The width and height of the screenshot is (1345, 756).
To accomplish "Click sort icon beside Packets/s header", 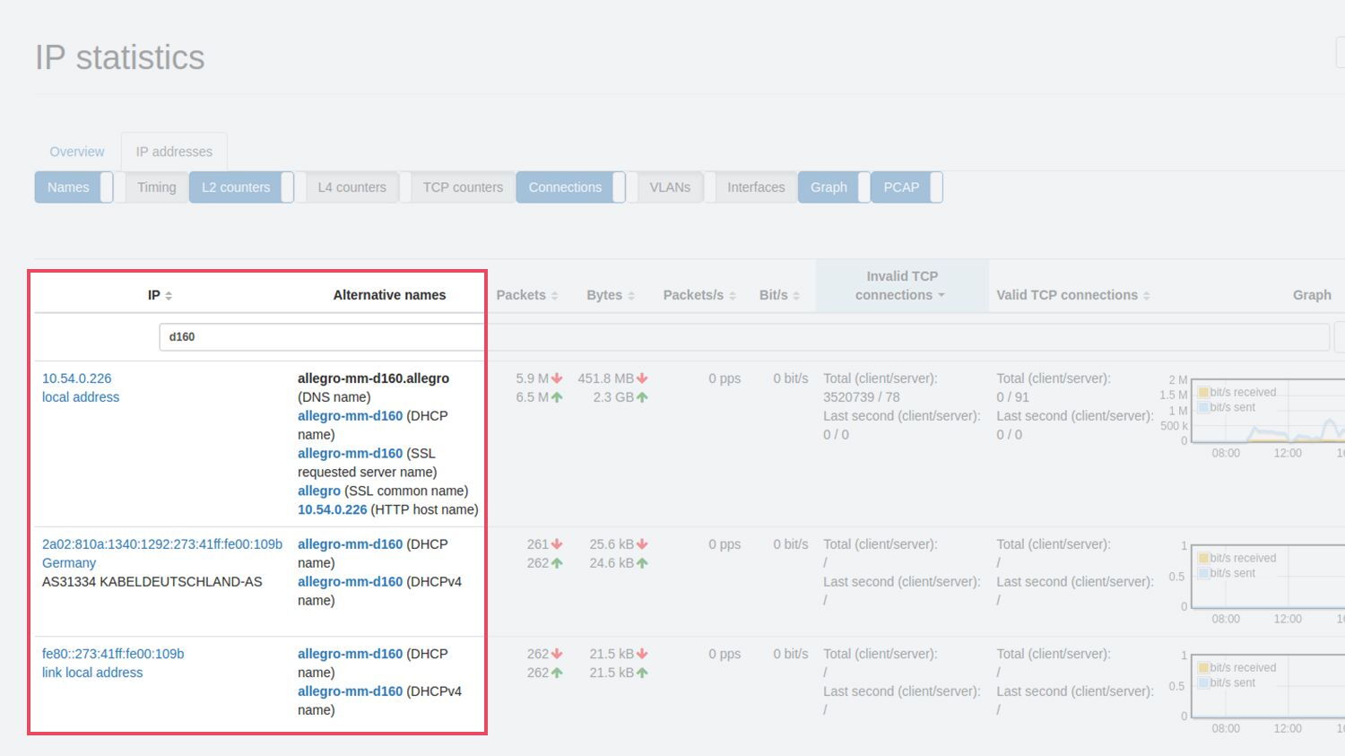I will pyautogui.click(x=733, y=296).
